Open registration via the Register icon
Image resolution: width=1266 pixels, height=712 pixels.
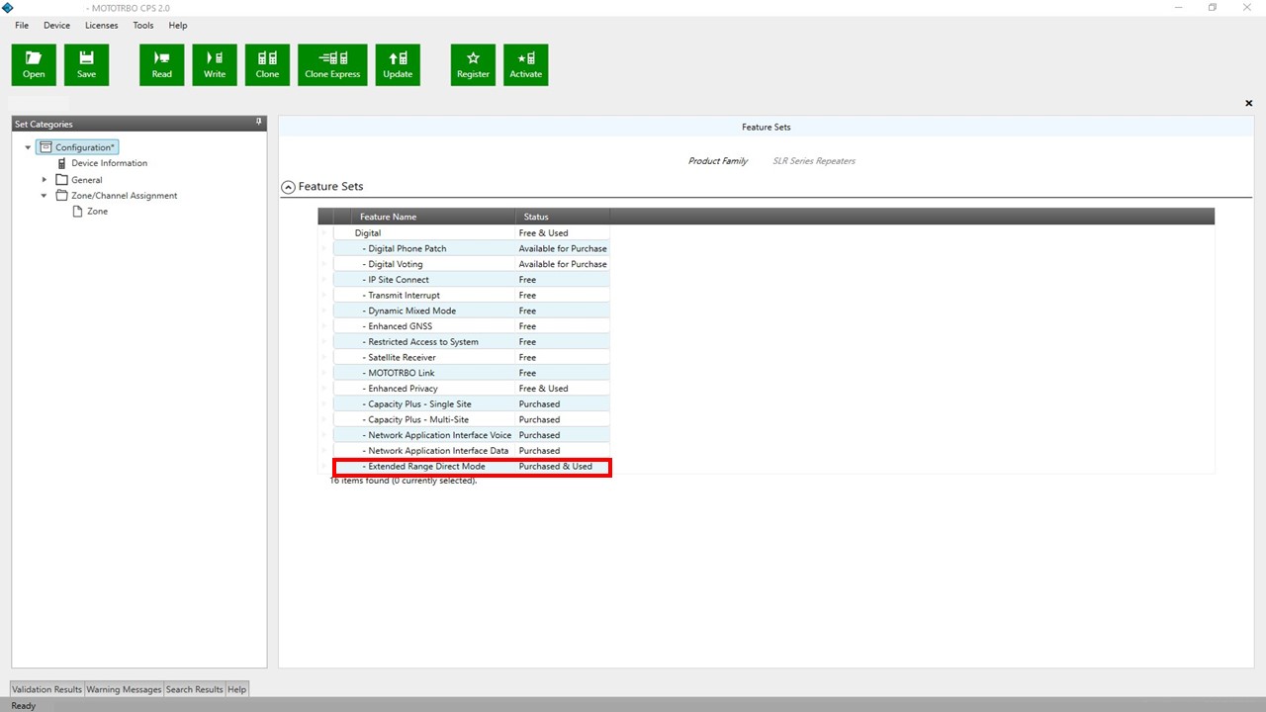click(x=472, y=62)
